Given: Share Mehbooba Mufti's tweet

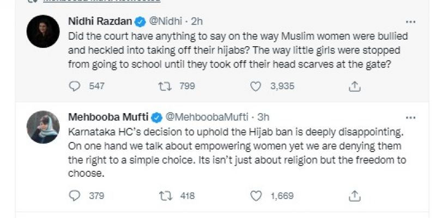Looking at the screenshot, I should click(354, 195).
